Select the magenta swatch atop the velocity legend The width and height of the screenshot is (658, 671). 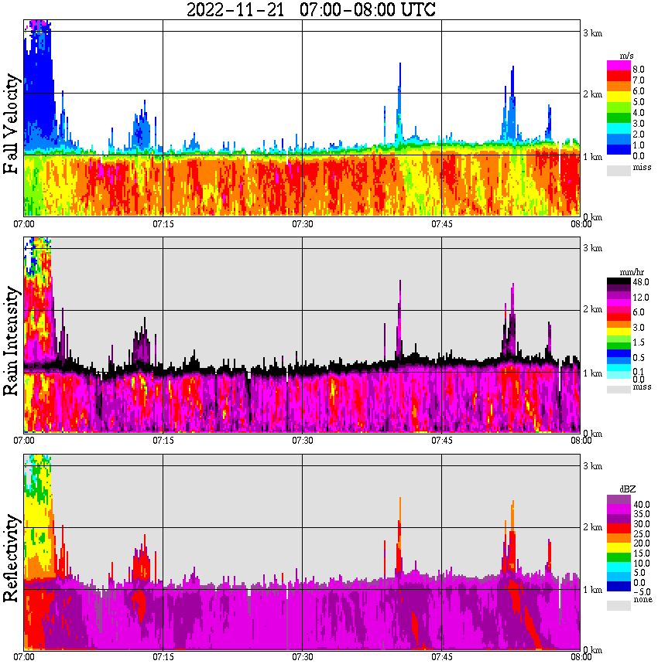coord(619,66)
